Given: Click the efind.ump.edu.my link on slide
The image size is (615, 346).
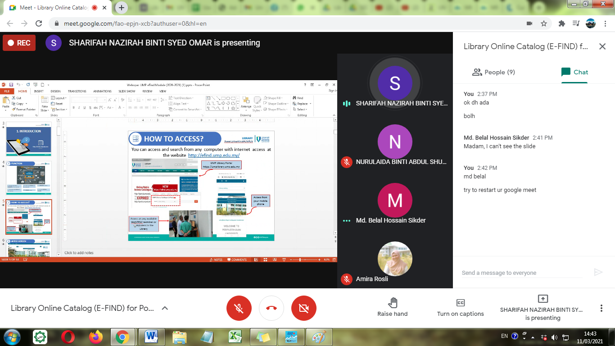Looking at the screenshot, I should 214,155.
